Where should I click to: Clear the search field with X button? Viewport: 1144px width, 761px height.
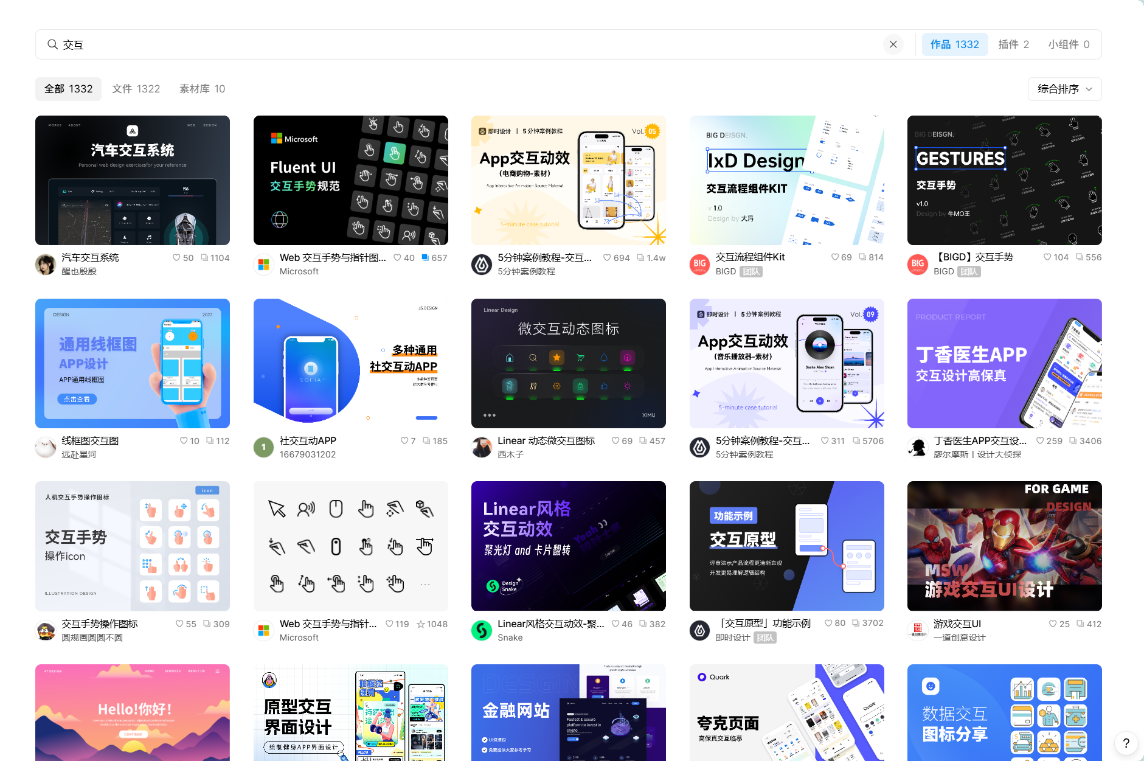coord(893,44)
